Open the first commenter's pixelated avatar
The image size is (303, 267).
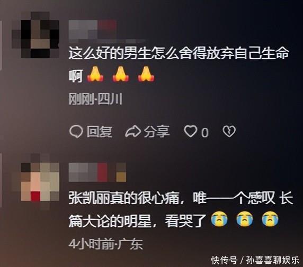(x=35, y=35)
